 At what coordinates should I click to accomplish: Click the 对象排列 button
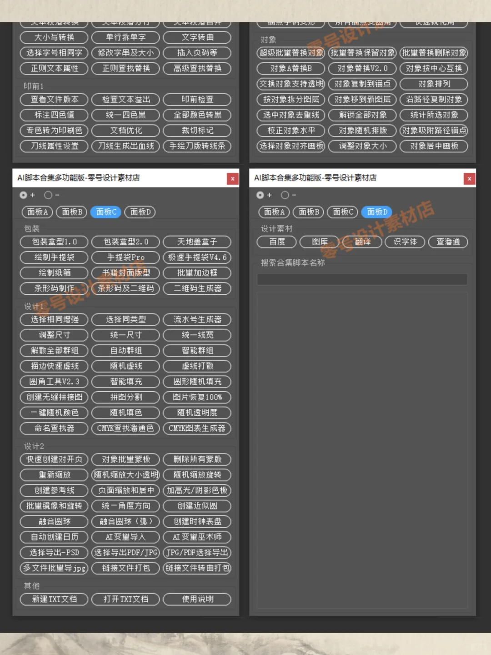coord(434,84)
